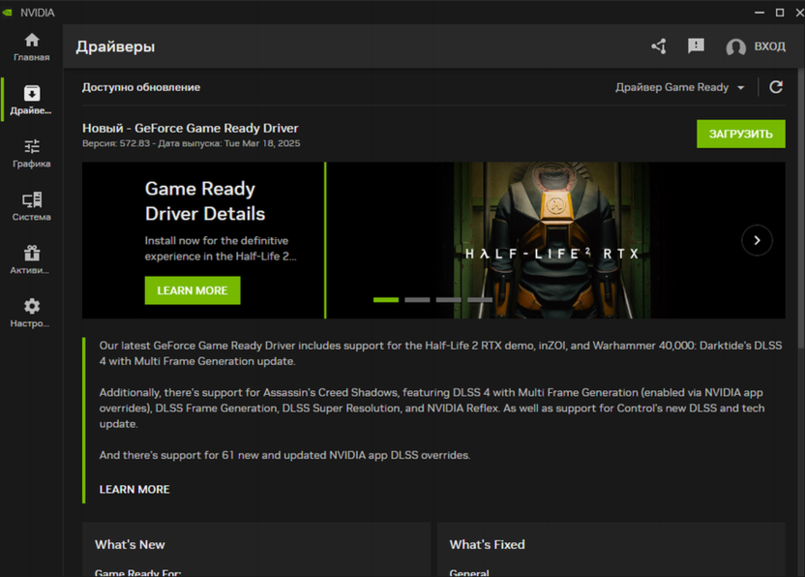Expand the Драйвер Game Ready dropdown
The height and width of the screenshot is (577, 805).
pyautogui.click(x=680, y=87)
